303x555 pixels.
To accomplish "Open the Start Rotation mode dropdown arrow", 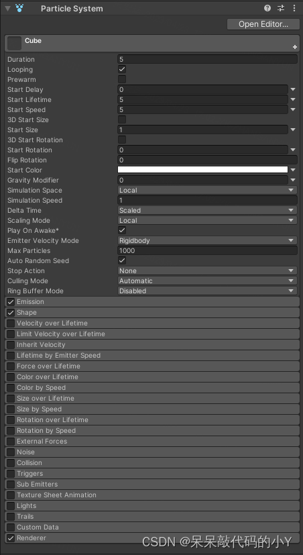I will 293,150.
